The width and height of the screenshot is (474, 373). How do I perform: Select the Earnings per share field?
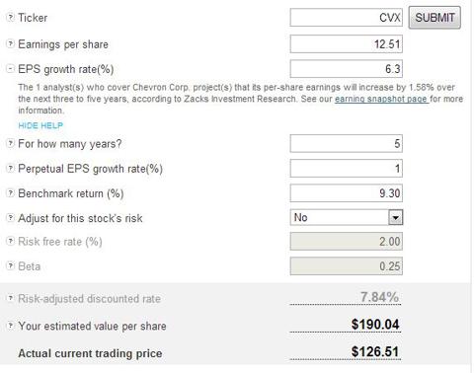coord(347,44)
